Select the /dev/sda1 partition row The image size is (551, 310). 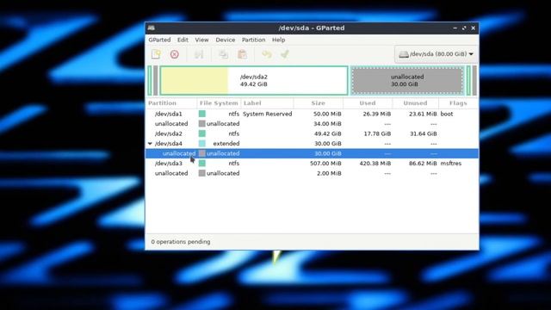pyautogui.click(x=312, y=114)
